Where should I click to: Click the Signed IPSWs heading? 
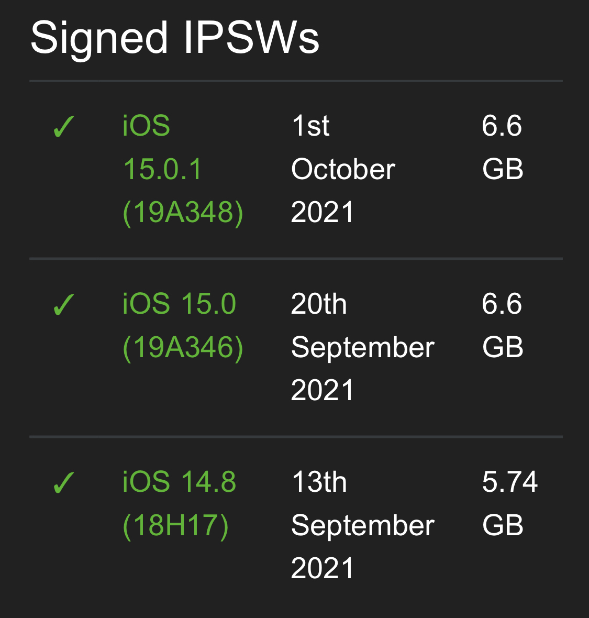pos(174,38)
